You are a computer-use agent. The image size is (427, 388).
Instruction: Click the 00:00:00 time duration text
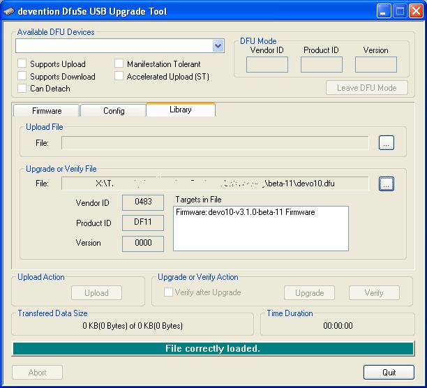pyautogui.click(x=338, y=326)
